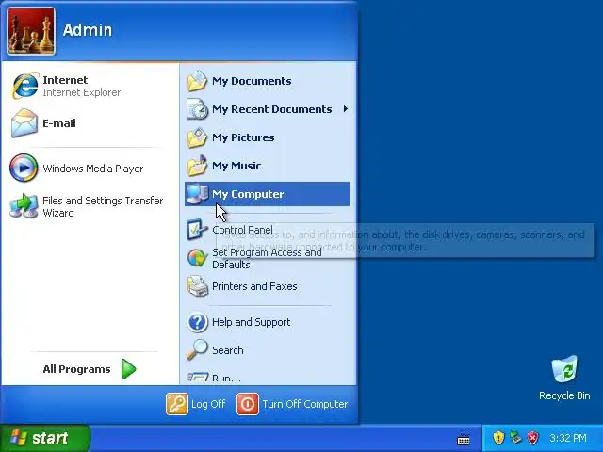Click the red Turn Off Computer power icon
The width and height of the screenshot is (603, 452).
click(248, 404)
